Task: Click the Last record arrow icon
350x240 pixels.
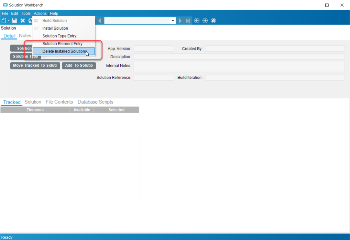Action: 188,21
